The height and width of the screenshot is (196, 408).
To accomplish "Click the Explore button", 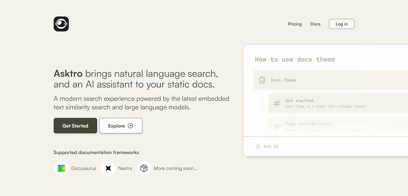I will 121,126.
